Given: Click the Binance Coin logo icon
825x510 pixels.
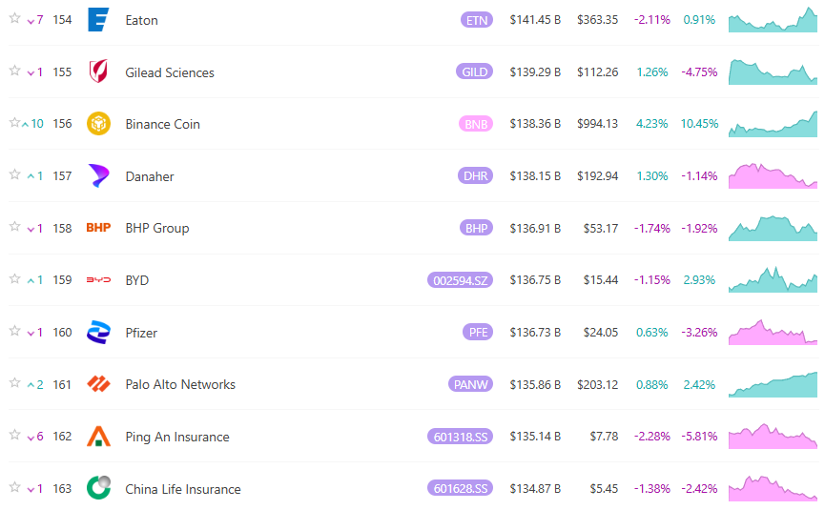Looking at the screenshot, I should click(98, 124).
